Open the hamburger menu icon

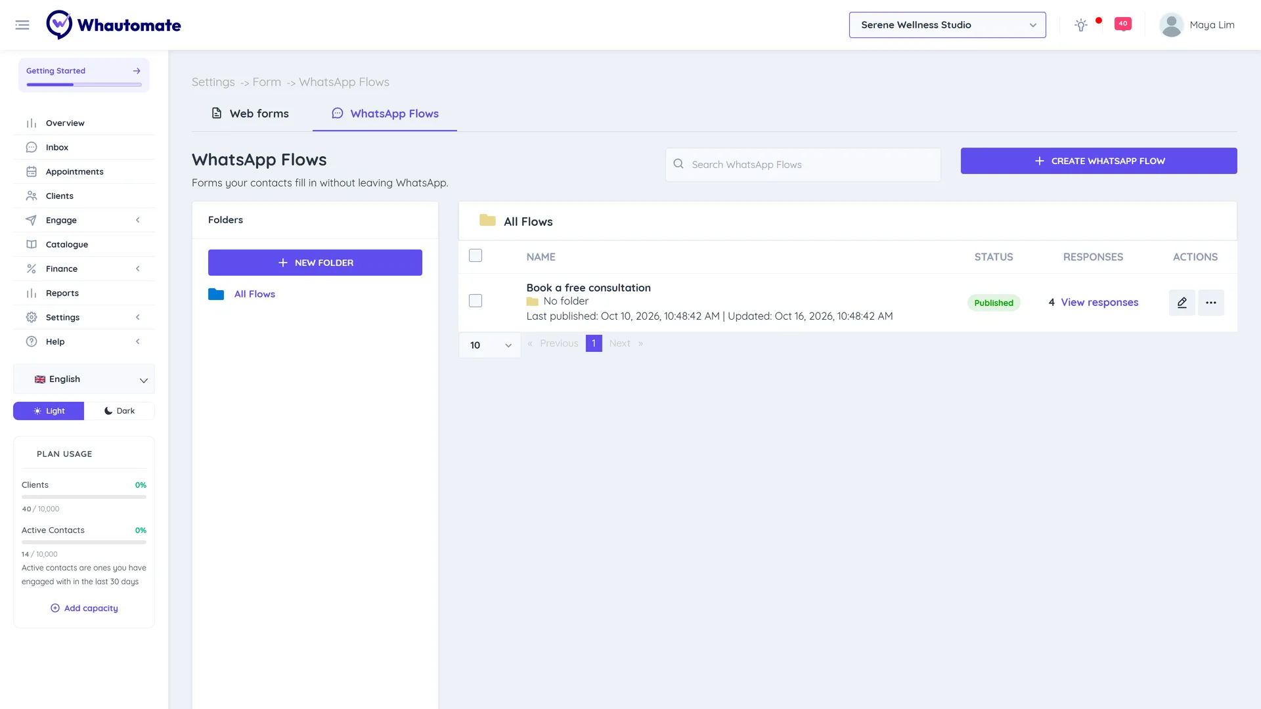click(22, 25)
